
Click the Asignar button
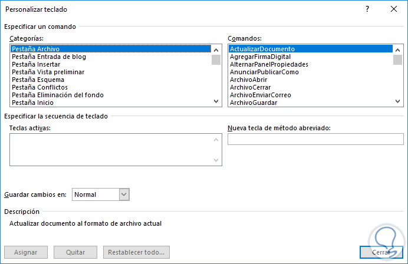(x=26, y=252)
